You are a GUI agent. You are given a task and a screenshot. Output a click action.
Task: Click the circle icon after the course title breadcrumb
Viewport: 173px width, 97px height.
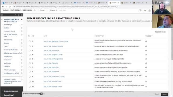(35, 10)
